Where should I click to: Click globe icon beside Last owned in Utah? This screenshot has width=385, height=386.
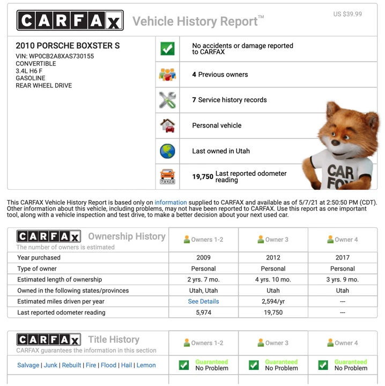[167, 151]
